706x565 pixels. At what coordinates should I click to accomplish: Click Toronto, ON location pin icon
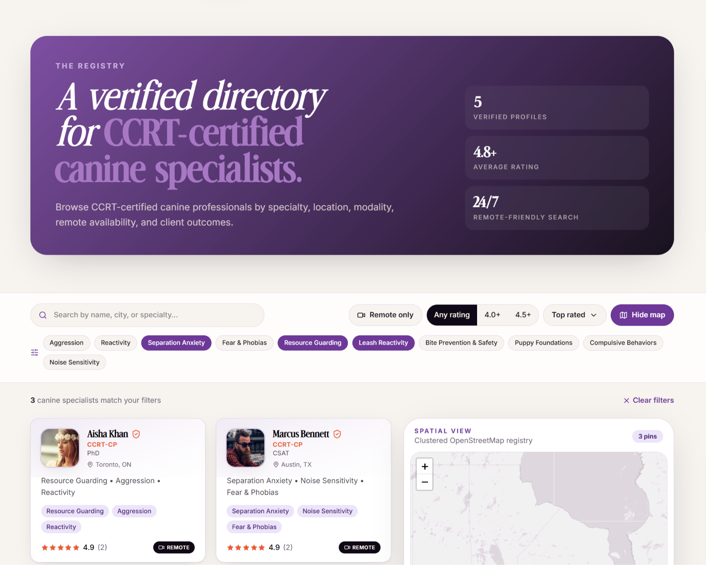coord(90,465)
